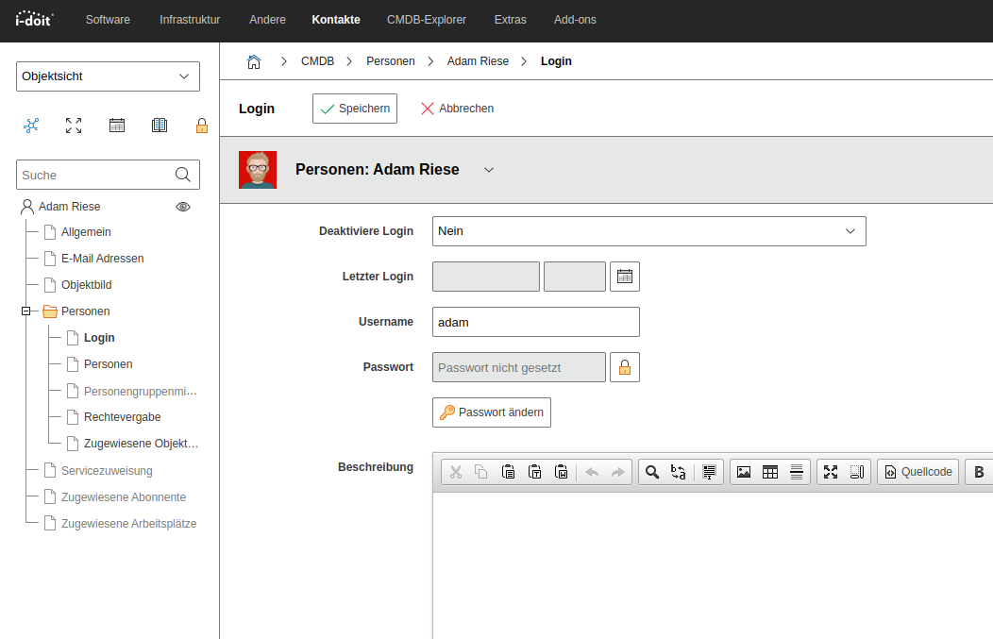The width and height of the screenshot is (993, 639).
Task: Click into the Username input field
Action: pos(535,322)
